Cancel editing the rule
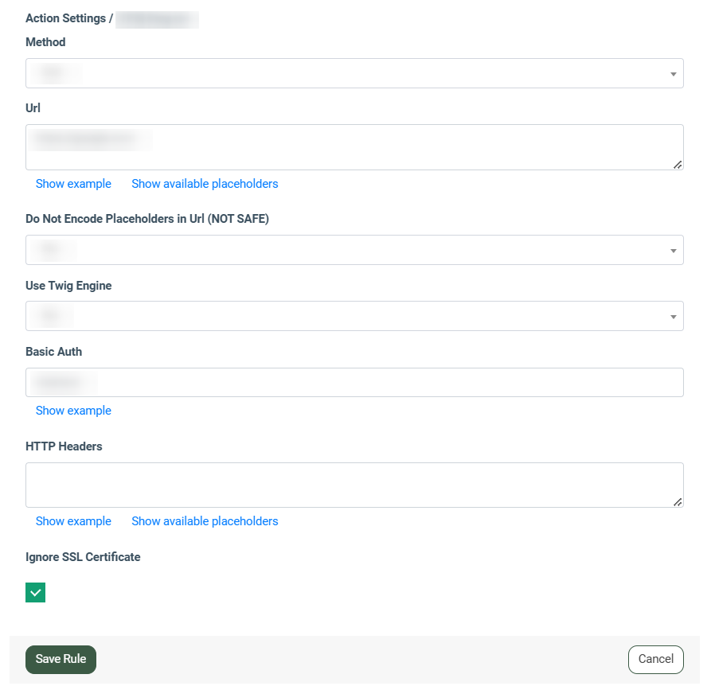Viewport: 711px width, 686px height. pyautogui.click(x=655, y=659)
